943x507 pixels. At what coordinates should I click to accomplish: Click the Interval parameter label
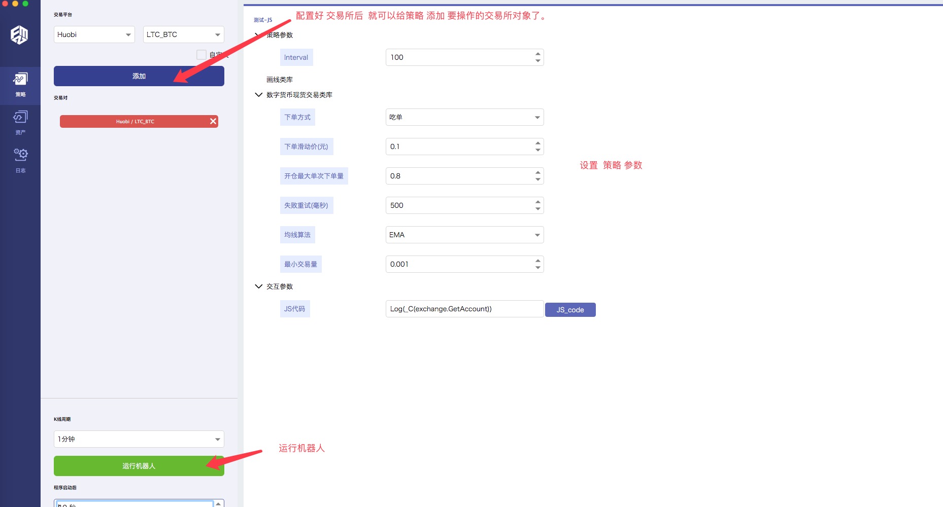pos(296,57)
